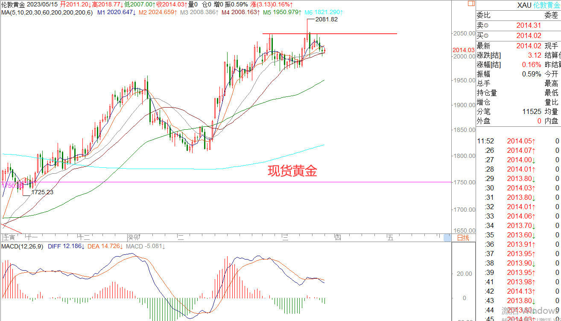This screenshot has width=561, height=321.
Task: Select the :27 tick row at 2014.00
Action: (518, 160)
